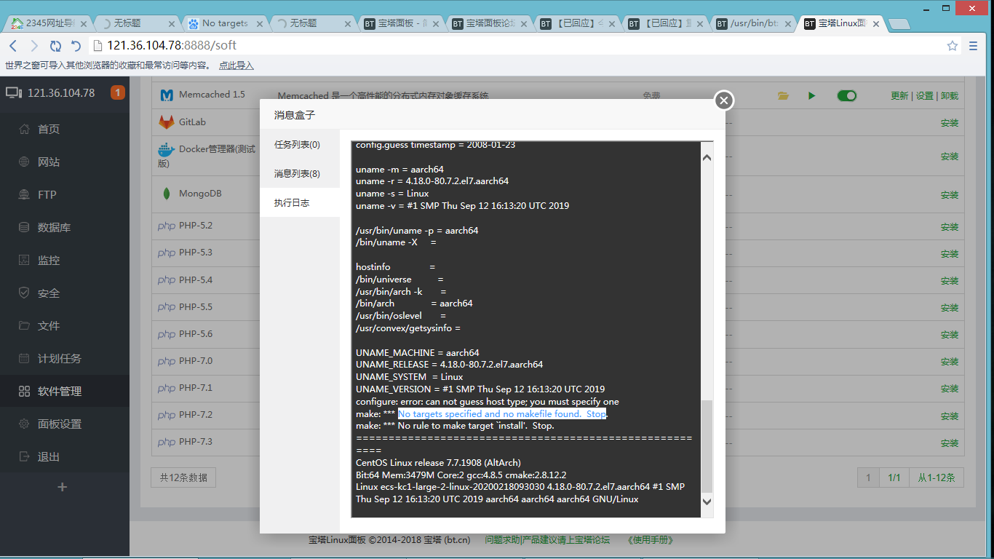Screen dimensions: 994x559
Task: Open the Memcached folder icon
Action: (783, 95)
